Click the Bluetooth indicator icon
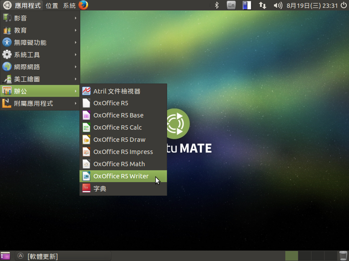 pyautogui.click(x=216, y=5)
